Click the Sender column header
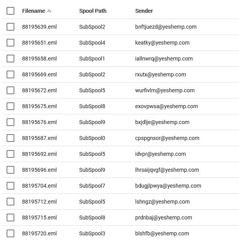This screenshot has width=239, height=240. point(144,11)
